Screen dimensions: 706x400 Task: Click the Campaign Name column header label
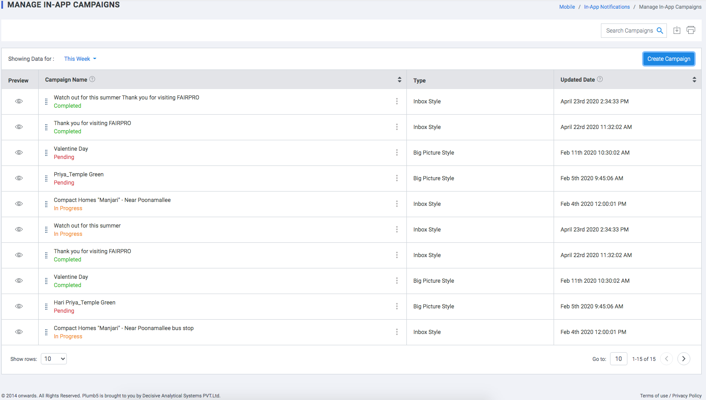(66, 79)
